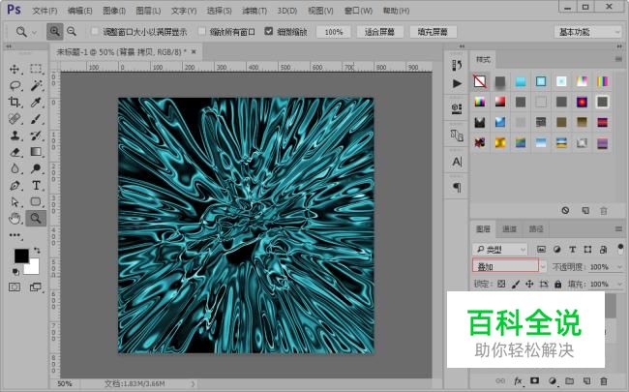Switch to the 路径 tab
The height and width of the screenshot is (392, 629).
point(536,229)
